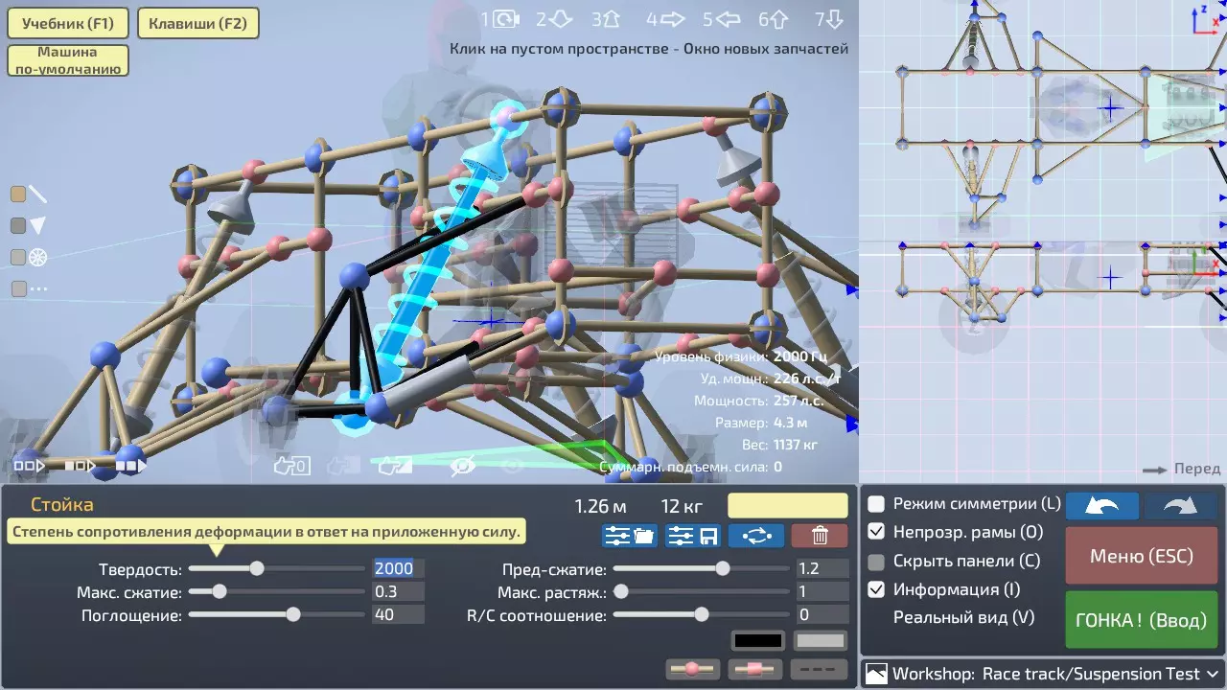Select medium simulation speed icon
1227x690 pixels.
tap(81, 467)
